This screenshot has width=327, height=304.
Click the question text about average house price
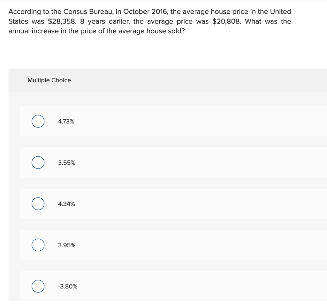pyautogui.click(x=149, y=21)
